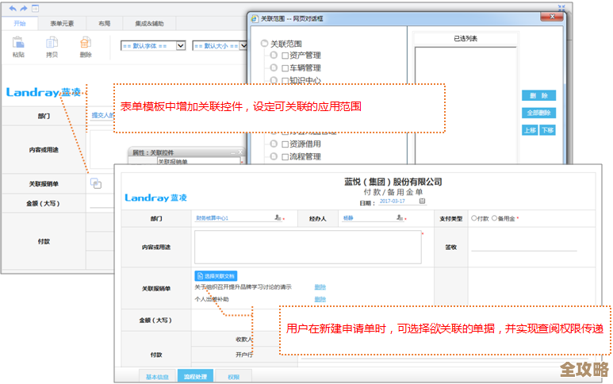Switch to the 表单元素 ribbon tab

point(62,24)
